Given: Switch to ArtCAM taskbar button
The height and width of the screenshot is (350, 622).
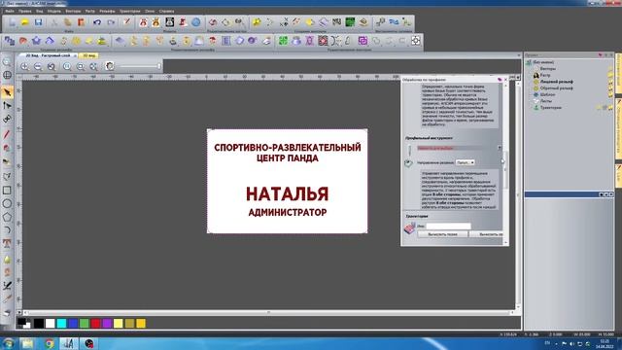Looking at the screenshot, I should click(x=69, y=343).
